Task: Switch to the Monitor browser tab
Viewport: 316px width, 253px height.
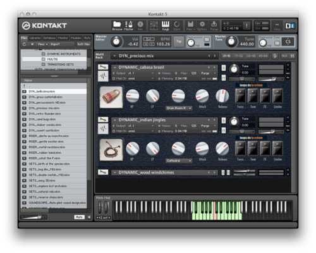Action: 63,38
